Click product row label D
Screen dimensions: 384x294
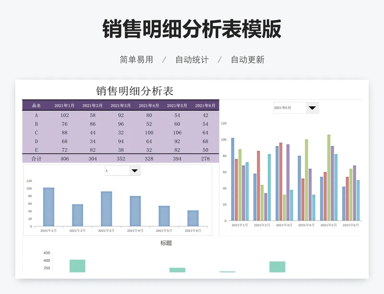[x=36, y=141]
